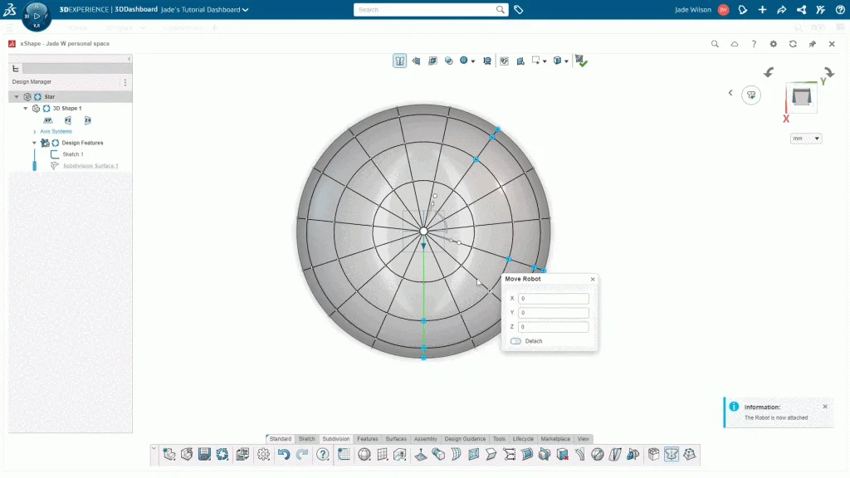Open the mm units dropdown
Viewport: 850px width, 478px height.
[x=805, y=139]
